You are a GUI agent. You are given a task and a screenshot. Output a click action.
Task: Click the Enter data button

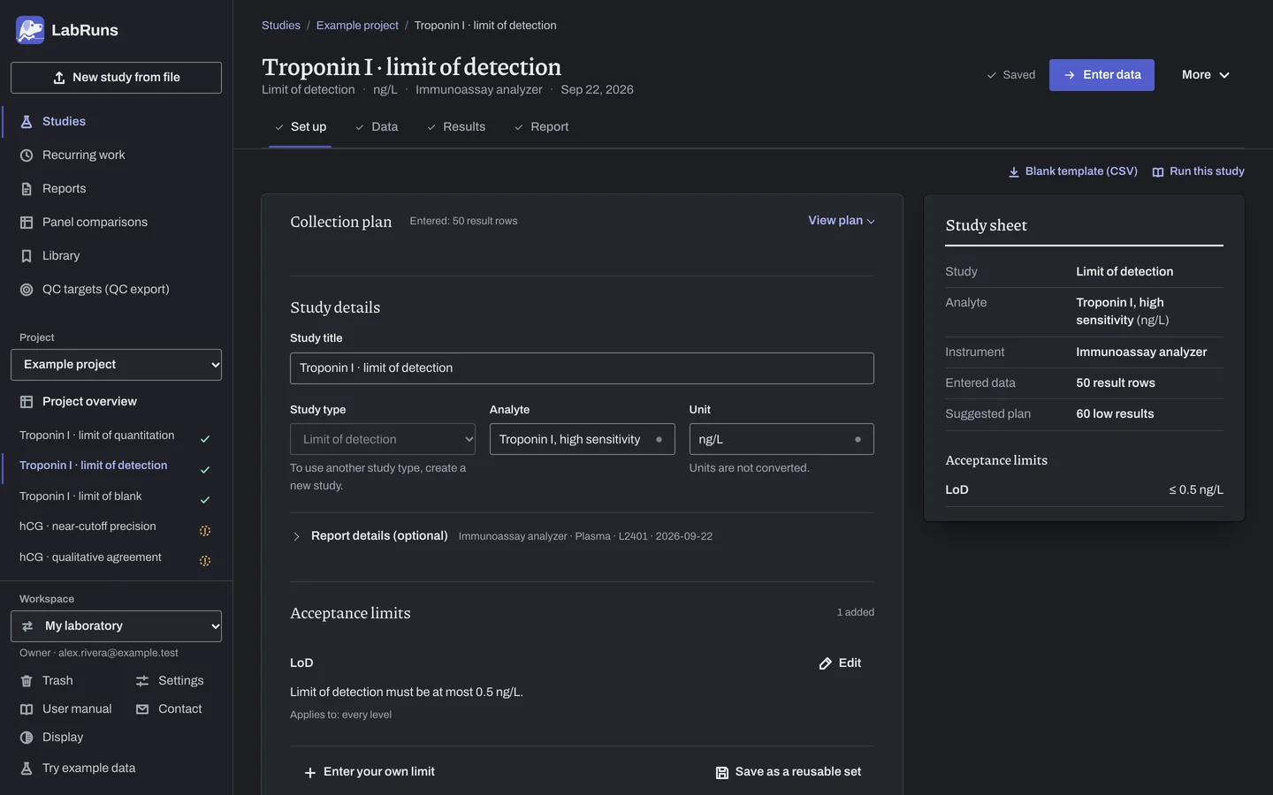[1101, 75]
